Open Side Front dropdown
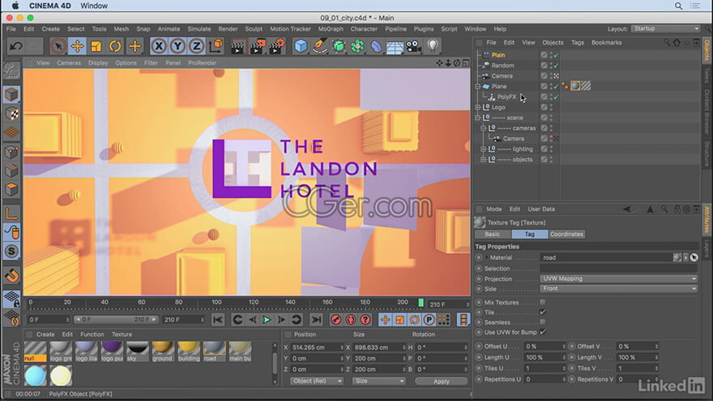Screen dimensions: 713x401 (x=619, y=288)
